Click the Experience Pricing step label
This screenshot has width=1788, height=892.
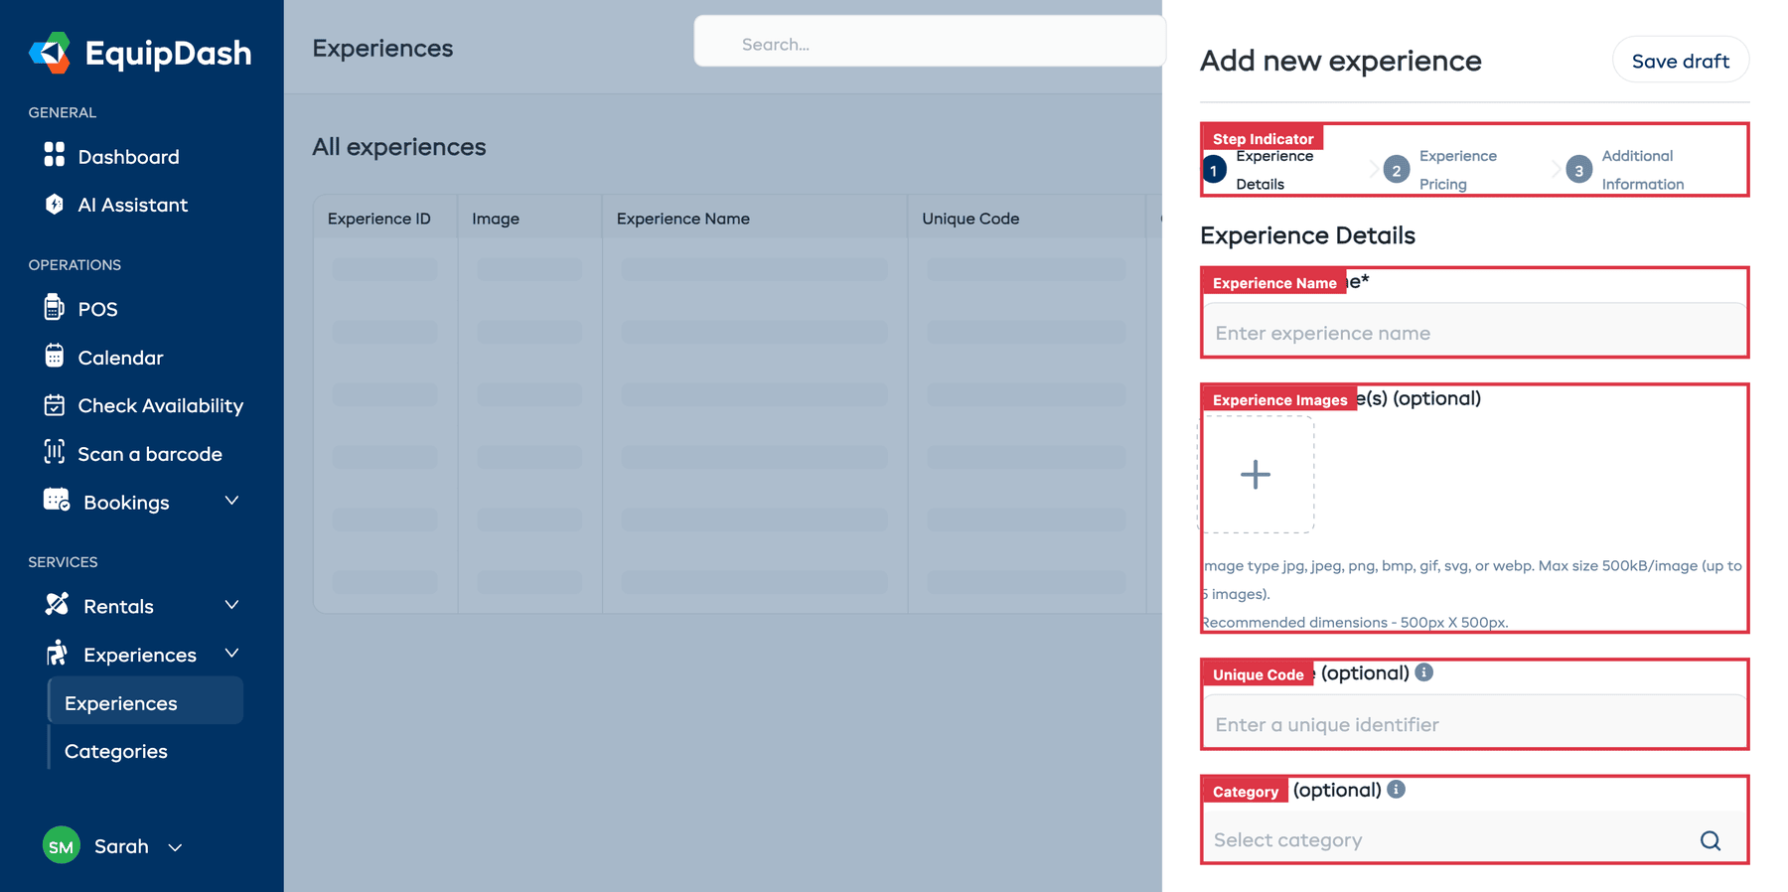(1457, 170)
